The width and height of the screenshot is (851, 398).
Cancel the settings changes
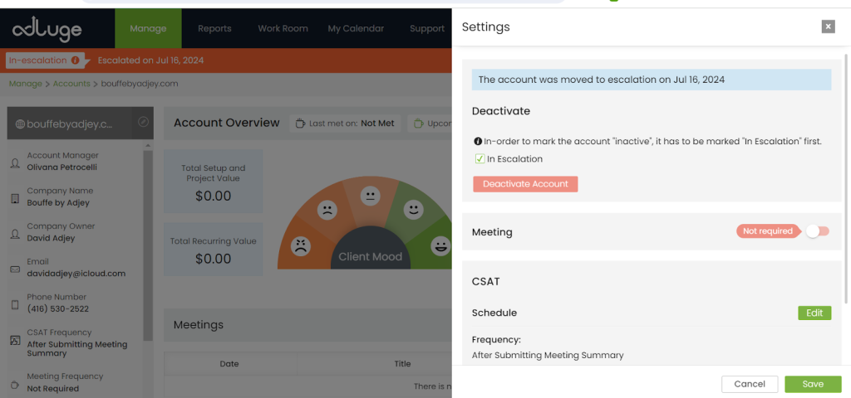[x=750, y=384]
